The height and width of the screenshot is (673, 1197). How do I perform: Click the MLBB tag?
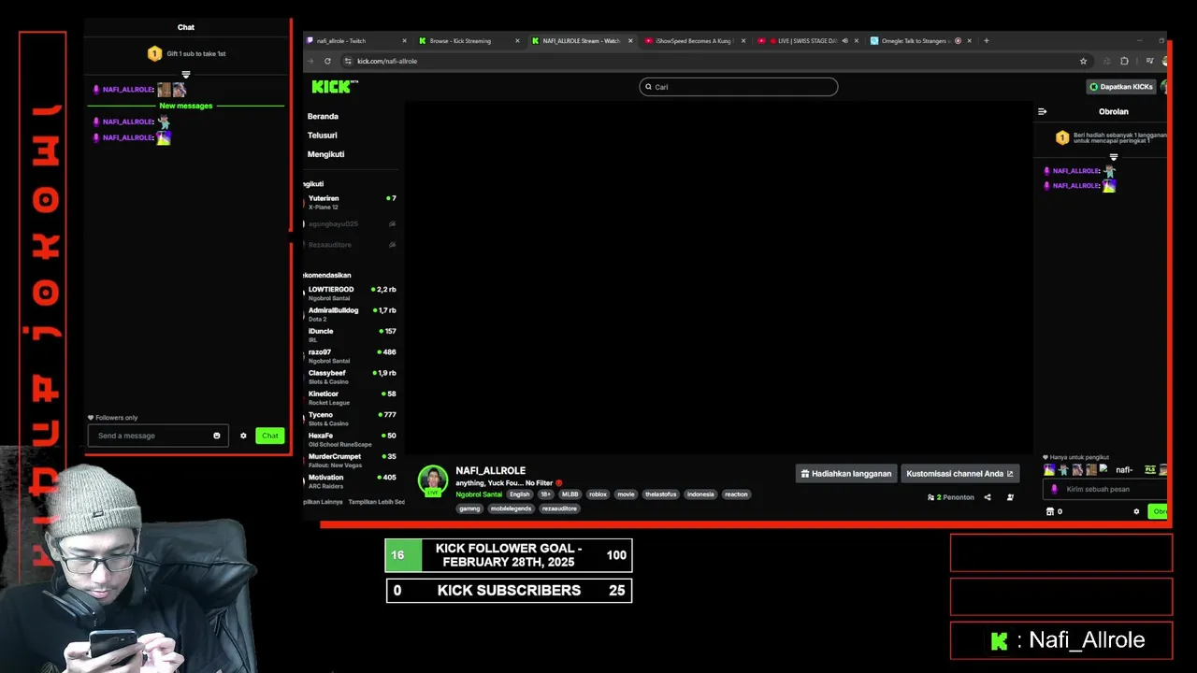[x=570, y=494]
